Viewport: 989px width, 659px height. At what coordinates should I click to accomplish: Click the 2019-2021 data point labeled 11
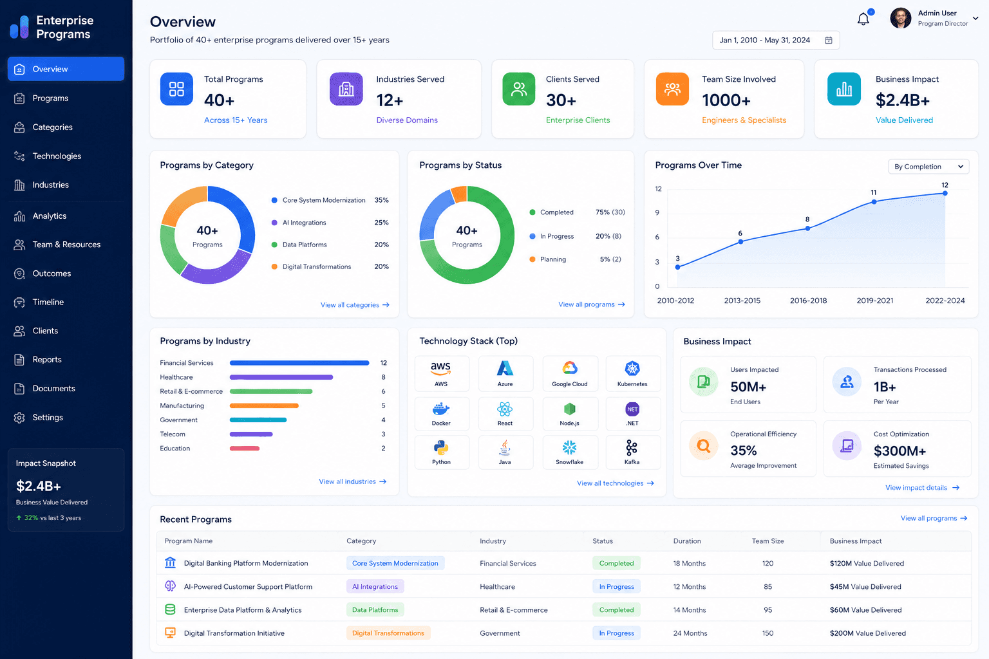(x=874, y=202)
